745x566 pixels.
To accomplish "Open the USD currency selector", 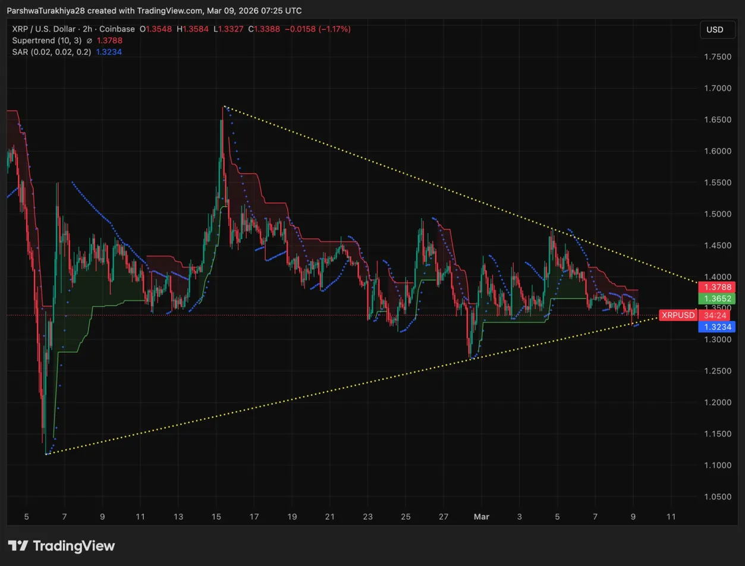I will tap(714, 30).
